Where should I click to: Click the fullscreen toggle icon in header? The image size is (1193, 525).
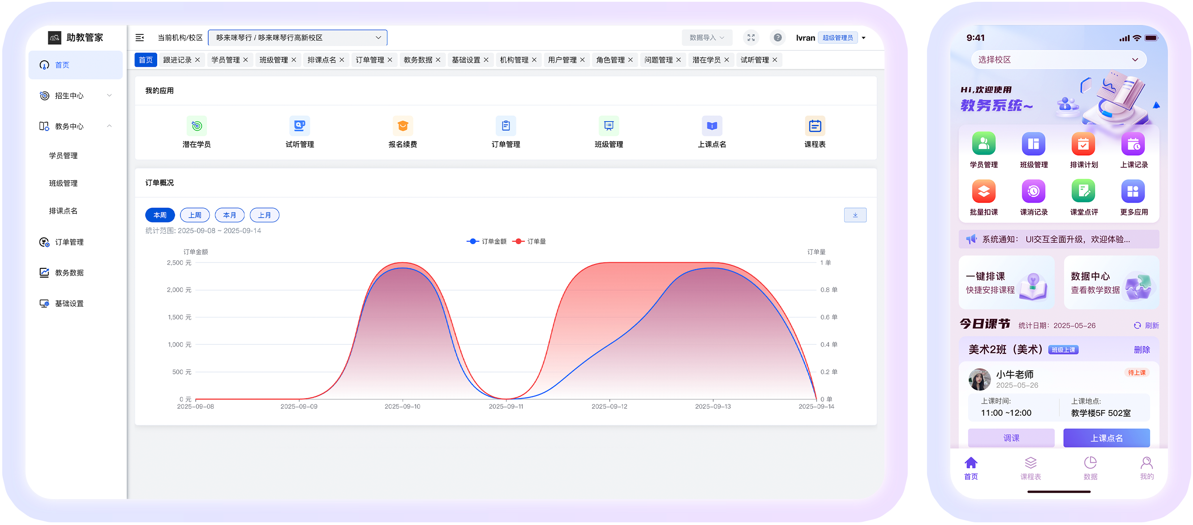click(751, 38)
